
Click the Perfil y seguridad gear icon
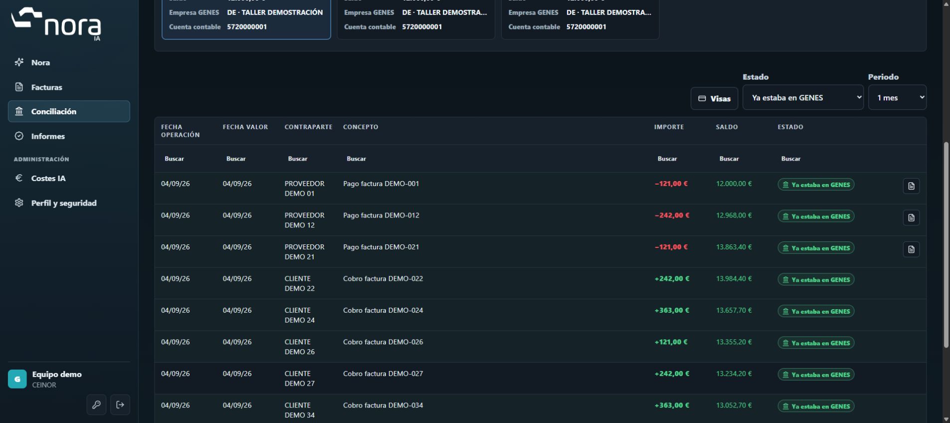pos(19,203)
